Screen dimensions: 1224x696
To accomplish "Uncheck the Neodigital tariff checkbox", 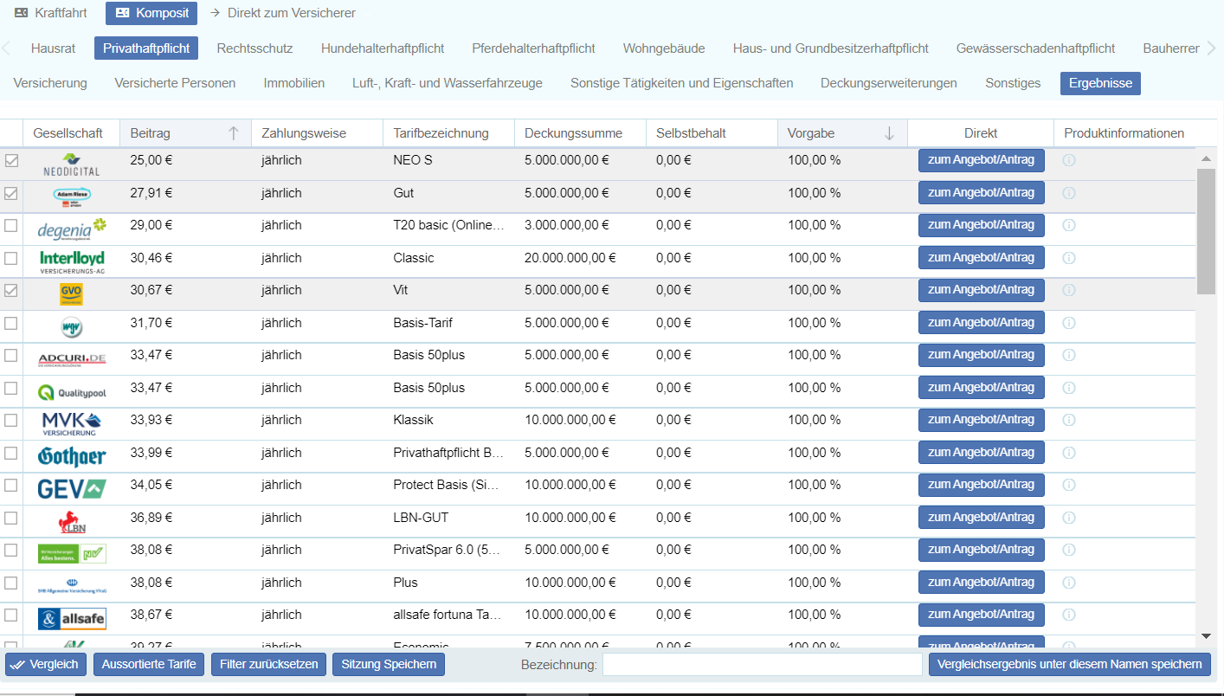I will pyautogui.click(x=11, y=161).
